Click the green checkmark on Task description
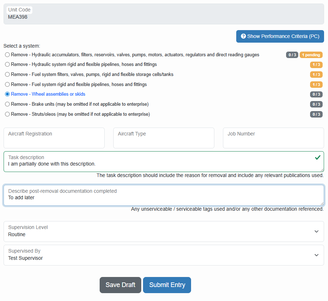This screenshot has height=301, width=328. pos(317,157)
